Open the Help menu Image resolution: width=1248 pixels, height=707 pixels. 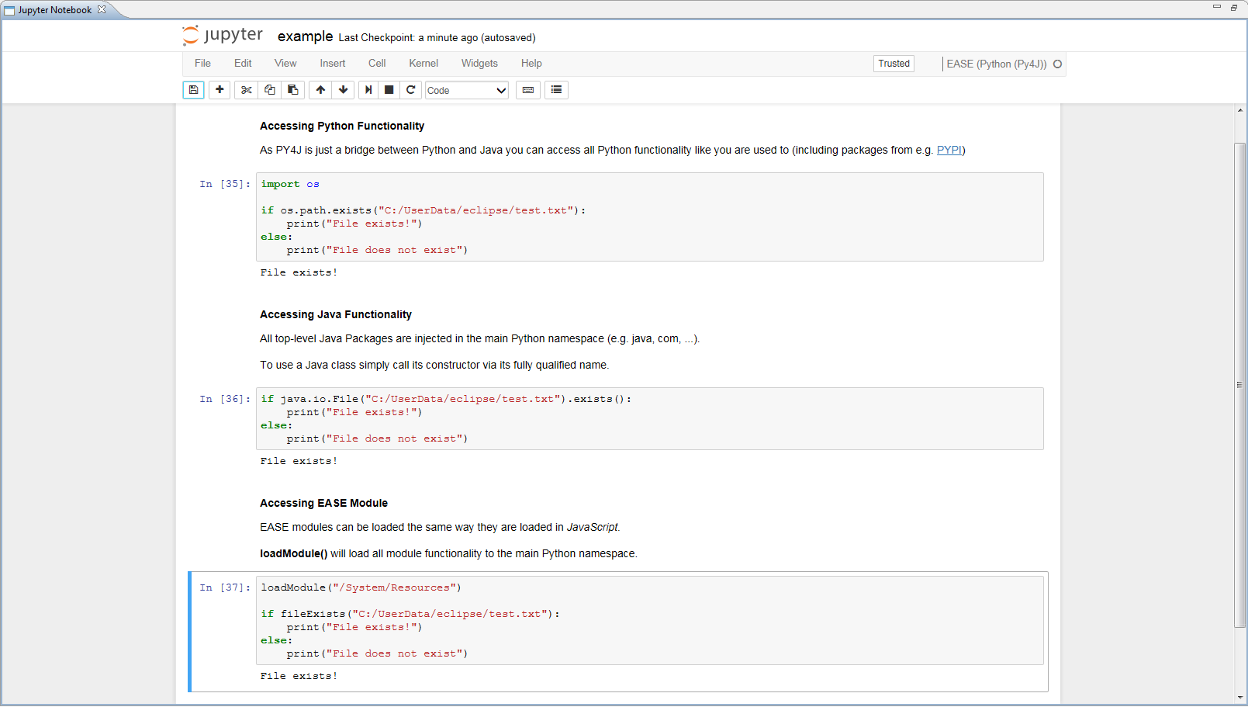point(531,64)
